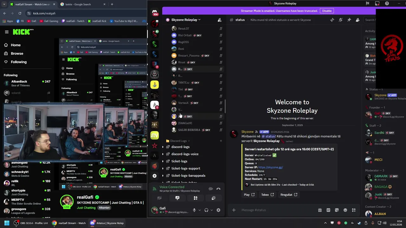The image size is (406, 228).
Task: Click Chrome address bar kick.com/realgafi
Action: pyautogui.click(x=86, y=13)
